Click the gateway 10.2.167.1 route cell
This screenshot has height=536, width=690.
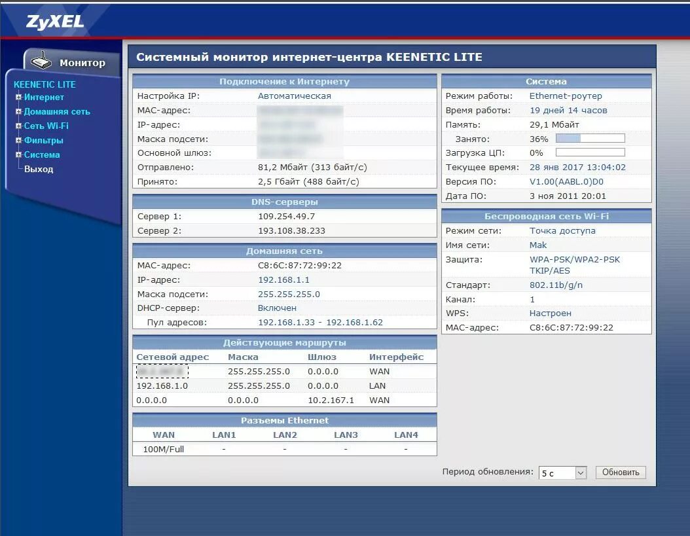331,401
